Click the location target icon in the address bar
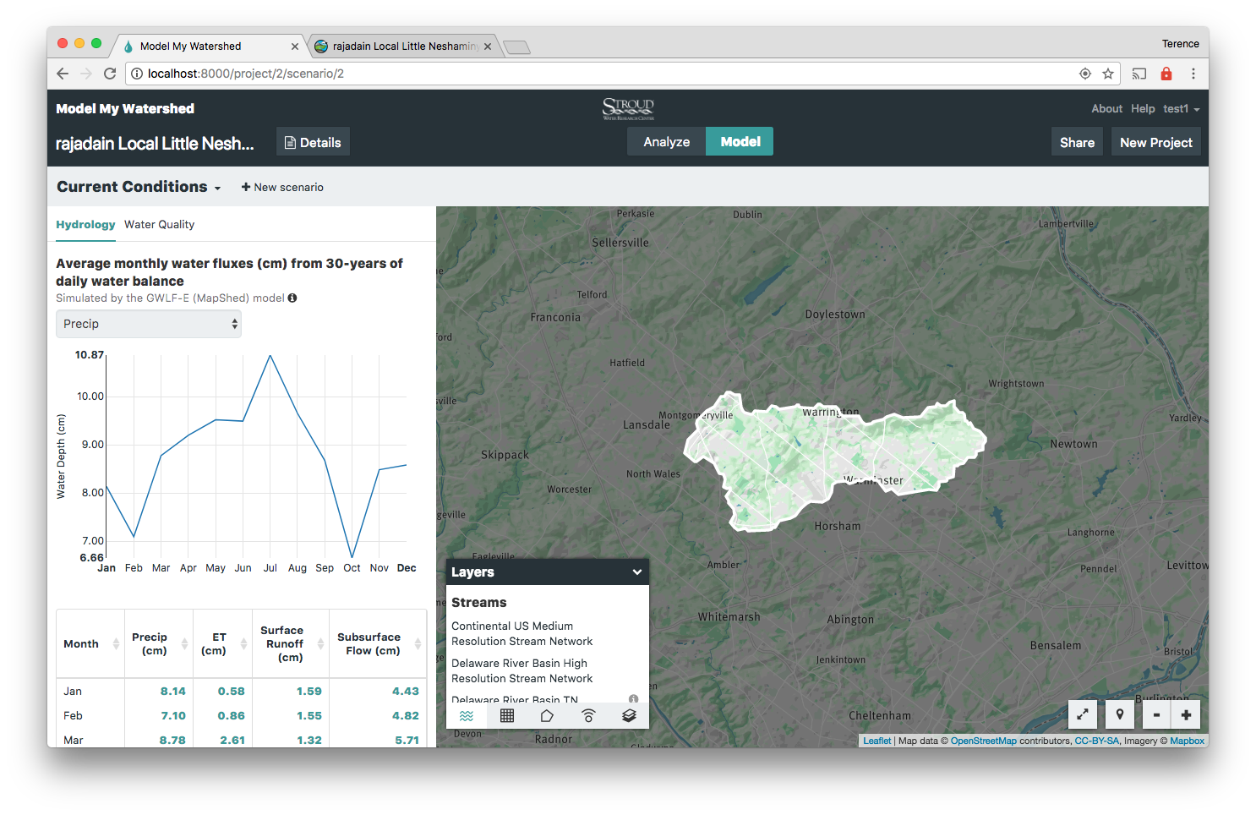This screenshot has width=1256, height=815. [x=1085, y=74]
